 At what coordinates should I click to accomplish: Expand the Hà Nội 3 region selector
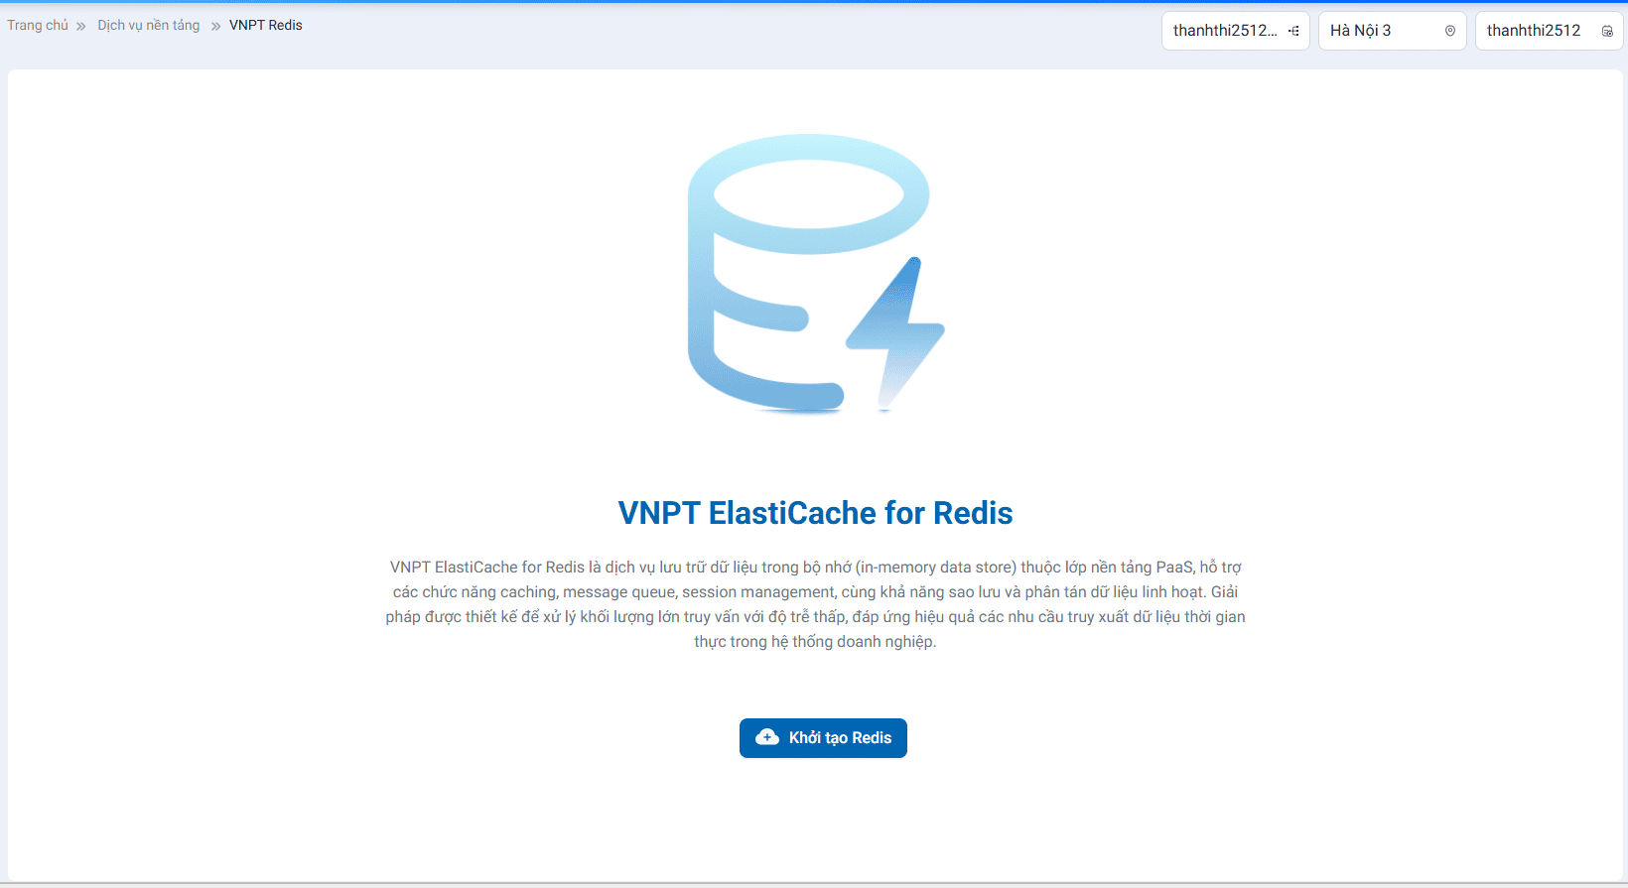1392,31
